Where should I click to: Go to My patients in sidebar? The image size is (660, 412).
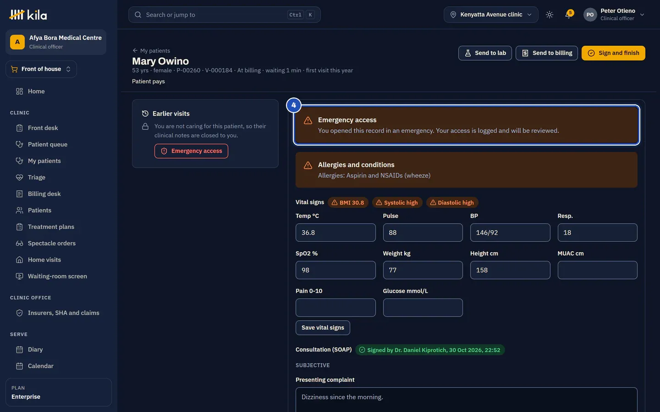click(59, 161)
